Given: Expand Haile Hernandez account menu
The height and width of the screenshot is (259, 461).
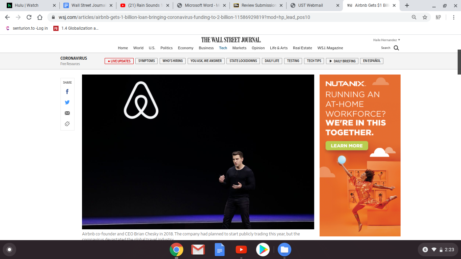Looking at the screenshot, I should click(386, 40).
